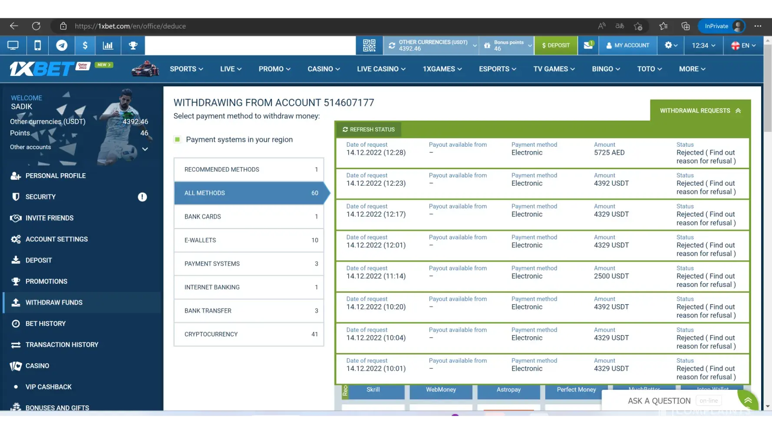Open the mobile app phone icon

click(x=38, y=46)
